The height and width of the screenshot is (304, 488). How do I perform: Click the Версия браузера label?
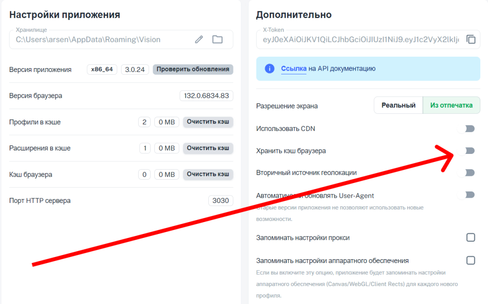(x=35, y=95)
